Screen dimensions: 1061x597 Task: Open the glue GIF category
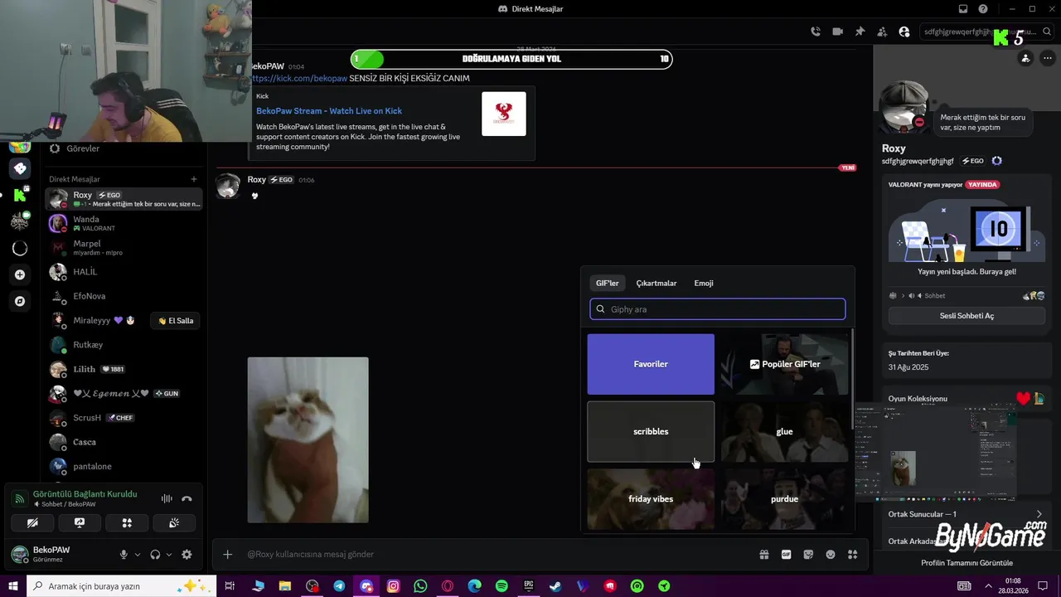point(785,431)
